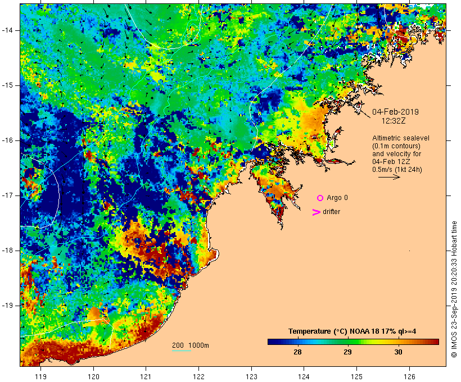Click the IMOS copyright timestamp text
461x382 pixels.
tap(454, 289)
